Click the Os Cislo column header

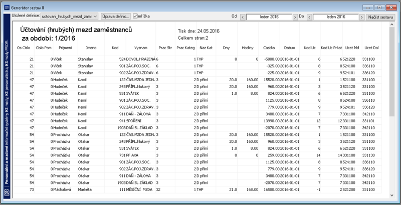23,48
